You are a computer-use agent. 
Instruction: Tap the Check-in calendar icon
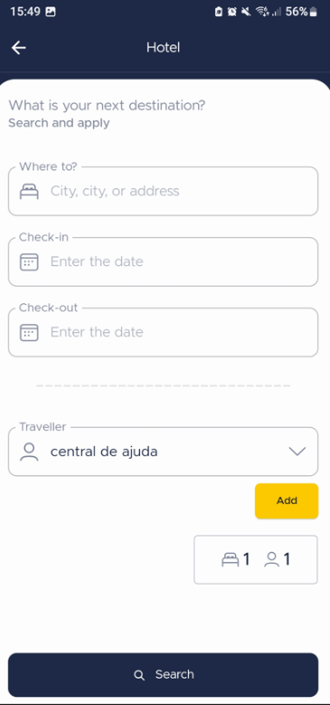pyautogui.click(x=29, y=262)
